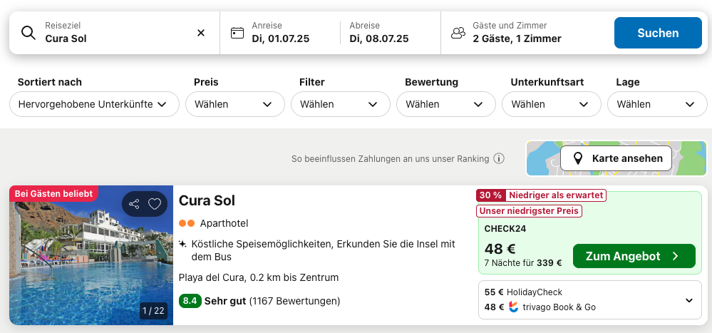Save Cura Sol to favorites with heart icon

(155, 204)
